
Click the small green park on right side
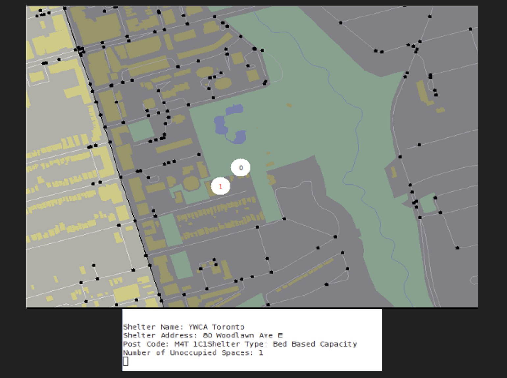[x=427, y=203]
